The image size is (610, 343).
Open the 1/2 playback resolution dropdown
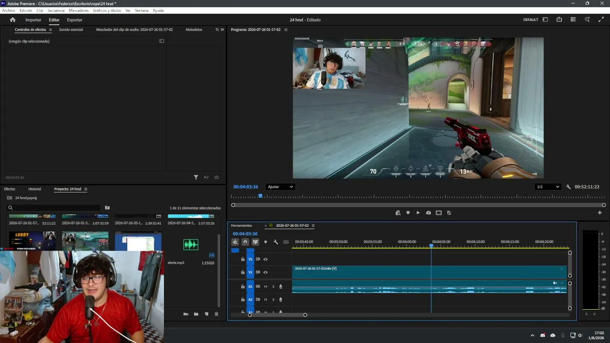[x=548, y=187]
